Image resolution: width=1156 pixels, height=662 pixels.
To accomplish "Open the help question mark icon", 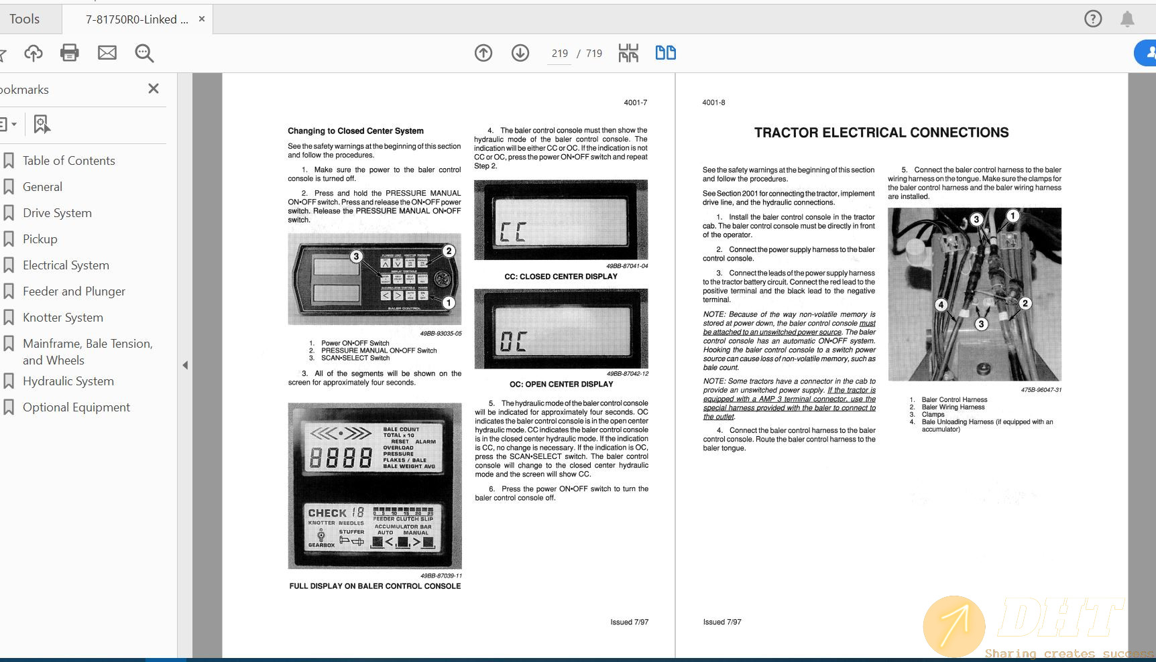I will [1093, 19].
